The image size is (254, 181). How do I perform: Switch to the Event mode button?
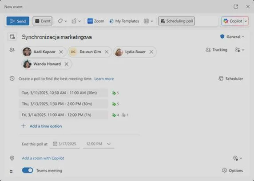[x=43, y=21]
